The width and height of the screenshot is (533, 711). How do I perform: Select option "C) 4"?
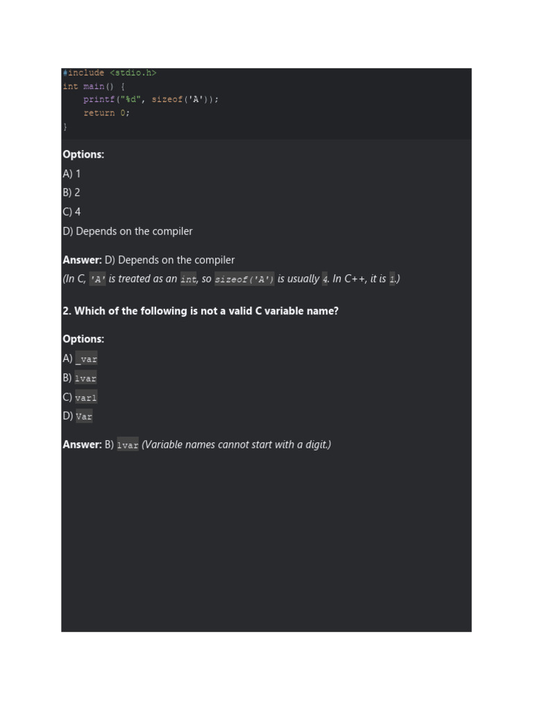pyautogui.click(x=71, y=212)
